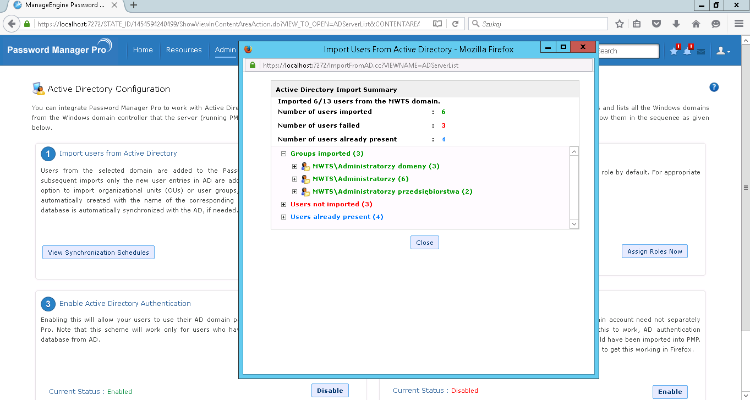Screen dimensions: 750x400
Task: Click 'Imported 6/13 users from the MWTS domain'
Action: (359, 101)
